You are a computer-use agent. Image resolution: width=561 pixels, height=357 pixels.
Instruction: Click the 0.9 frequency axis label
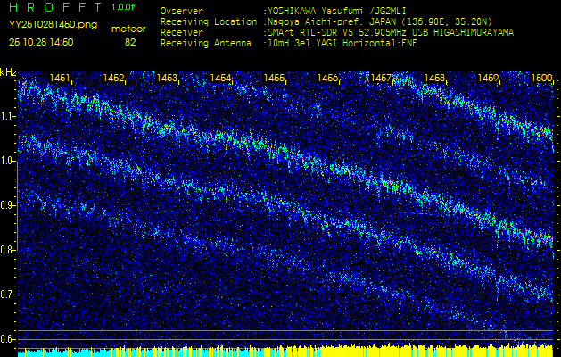click(x=8, y=205)
